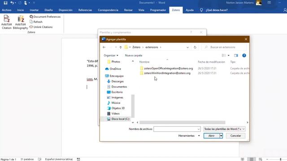Expand the address bar history dropdown
Image resolution: width=287 pixels, height=161 pixels.
click(187, 47)
